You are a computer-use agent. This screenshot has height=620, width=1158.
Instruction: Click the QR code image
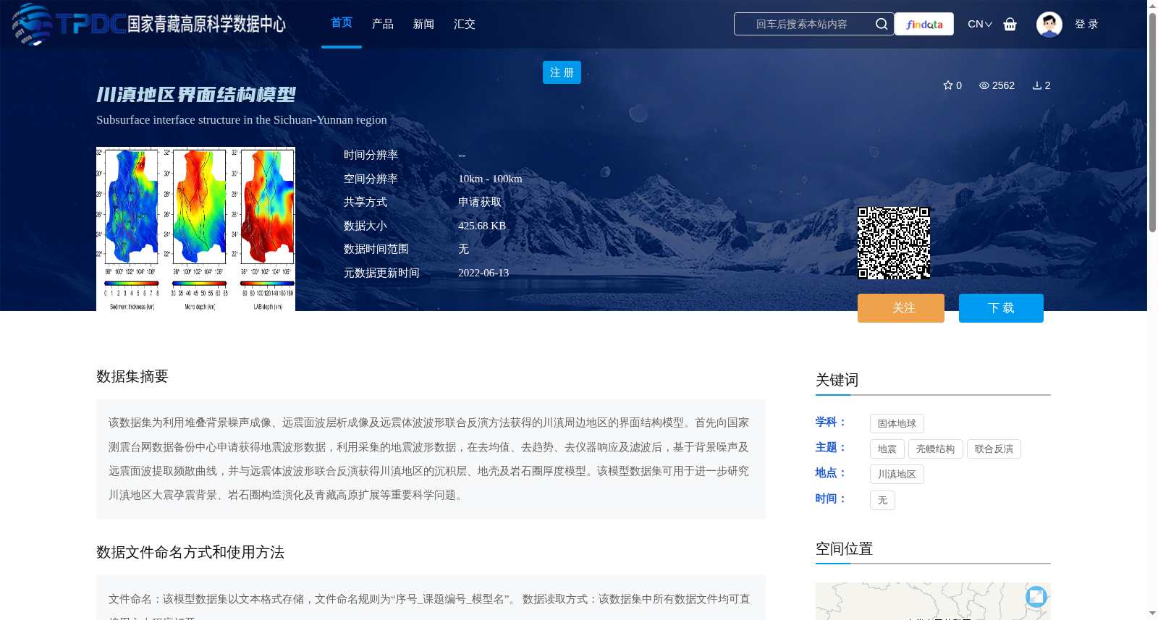click(x=894, y=243)
